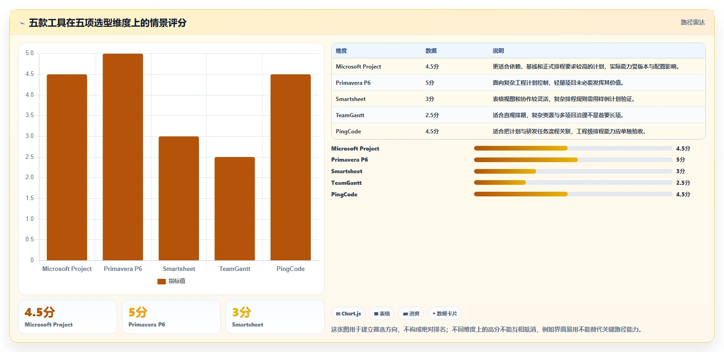Click the TeamGantt progress bar
The width and height of the screenshot is (724, 352).
point(573,182)
